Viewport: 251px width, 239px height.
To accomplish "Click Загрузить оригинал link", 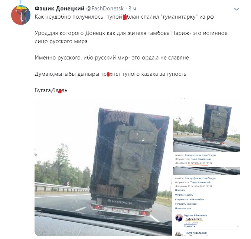I will coord(186,204).
